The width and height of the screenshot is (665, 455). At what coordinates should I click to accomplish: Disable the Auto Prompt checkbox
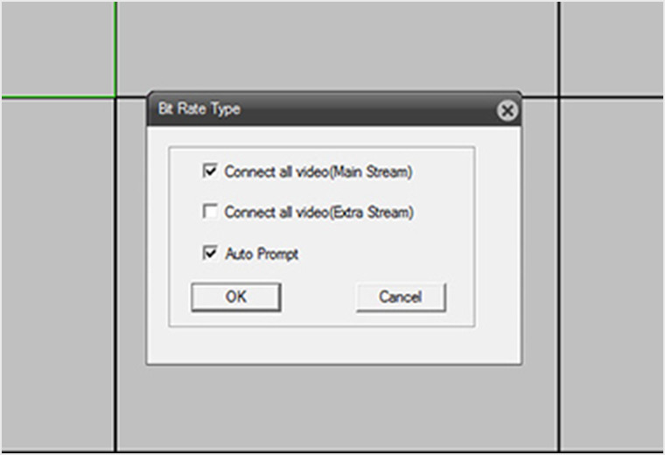pyautogui.click(x=209, y=254)
